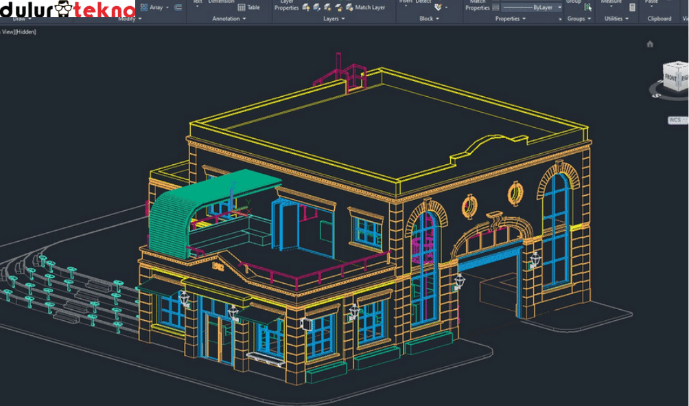
Task: Expand the Block panel
Action: point(430,19)
